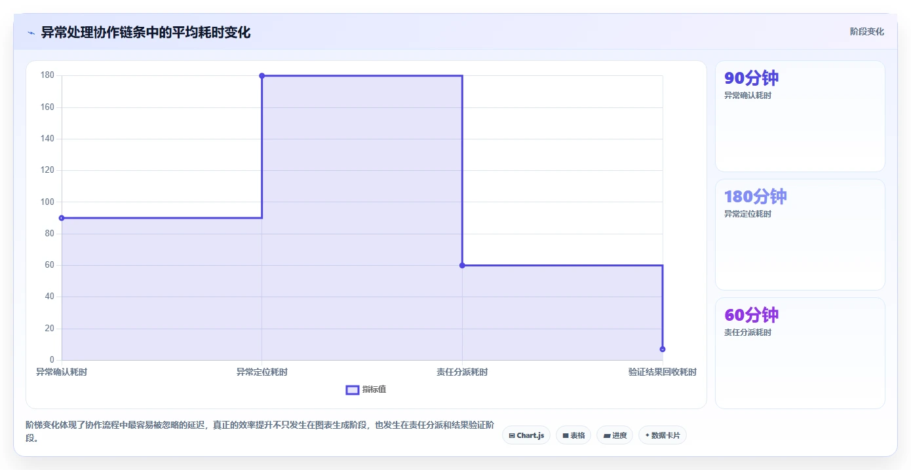Click the data point at 异常定位耗时 peak
911x470 pixels.
(x=262, y=76)
